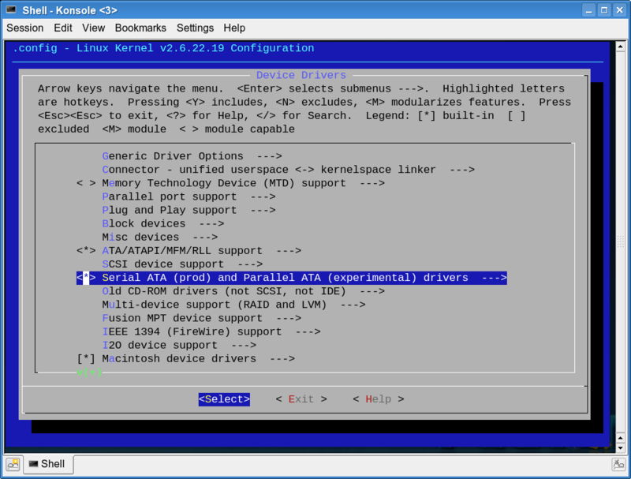
Task: Click the <Select> button
Action: 224,399
